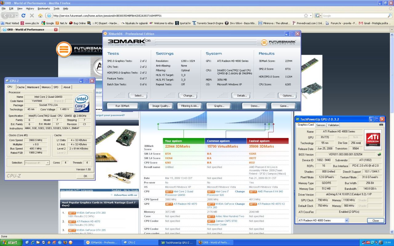Click the Filtering & AA... button

[x=190, y=106]
